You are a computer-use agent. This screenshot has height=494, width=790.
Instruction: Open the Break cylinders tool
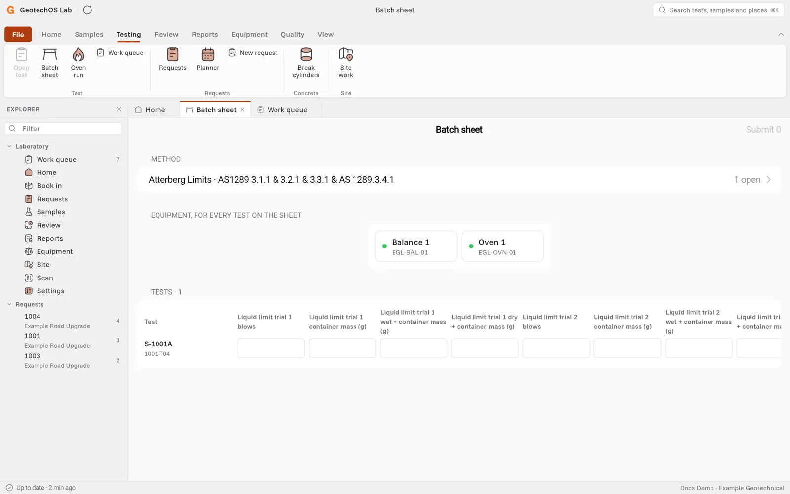click(x=306, y=63)
